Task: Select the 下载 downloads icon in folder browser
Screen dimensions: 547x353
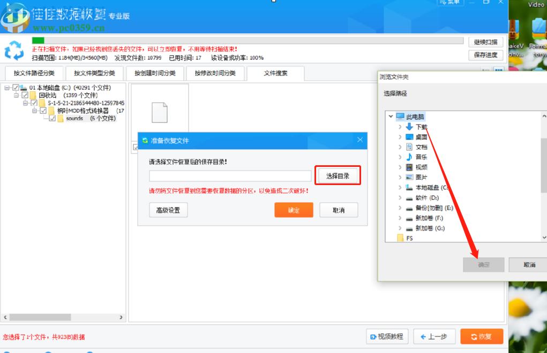Action: (409, 127)
